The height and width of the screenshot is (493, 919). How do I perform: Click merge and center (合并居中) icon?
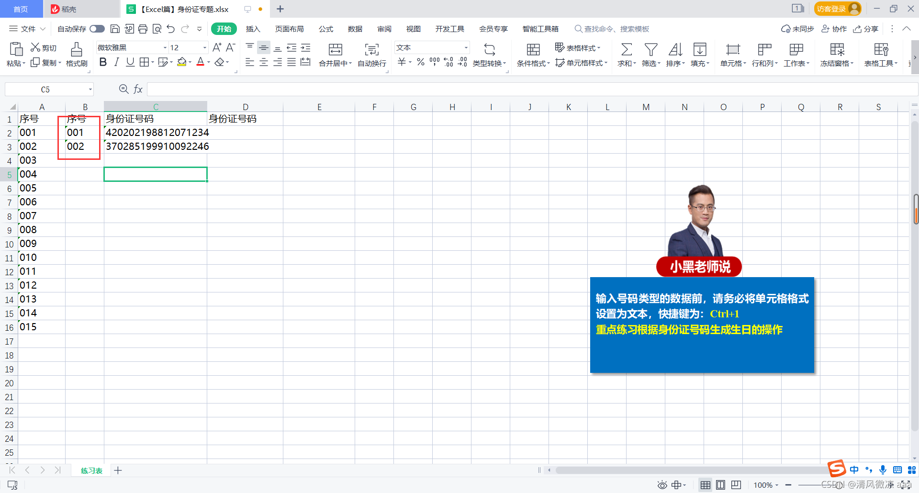[x=336, y=49]
